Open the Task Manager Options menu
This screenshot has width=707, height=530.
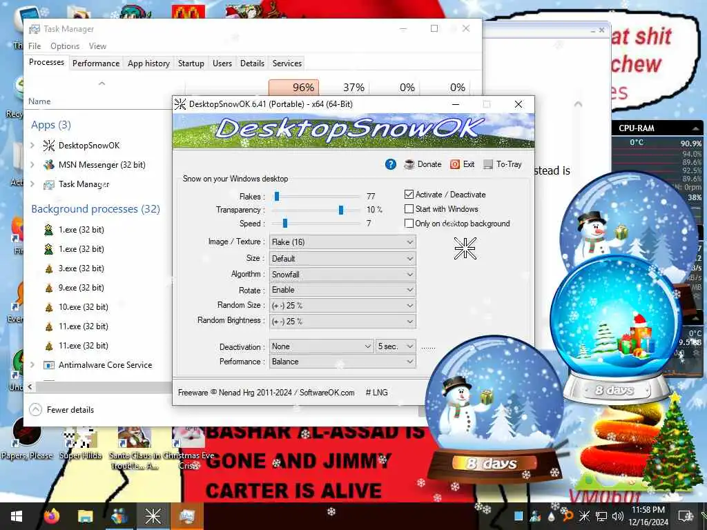click(65, 46)
